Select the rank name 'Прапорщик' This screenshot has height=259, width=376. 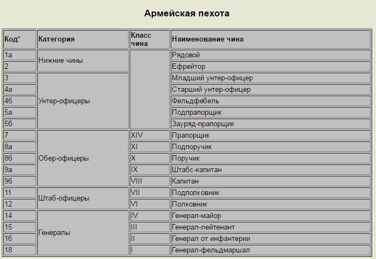pos(270,136)
